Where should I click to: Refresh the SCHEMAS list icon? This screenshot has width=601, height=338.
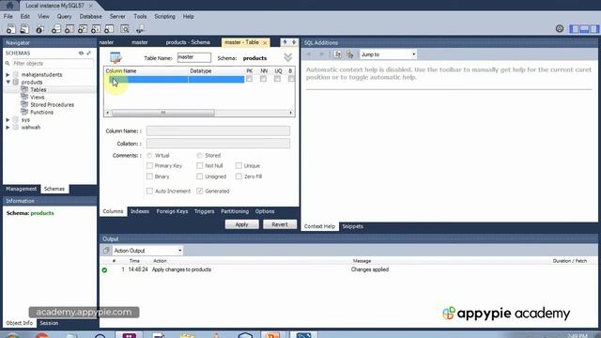82,54
